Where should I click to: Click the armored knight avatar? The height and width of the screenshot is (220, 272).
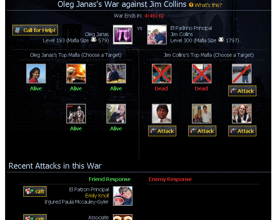76,114
